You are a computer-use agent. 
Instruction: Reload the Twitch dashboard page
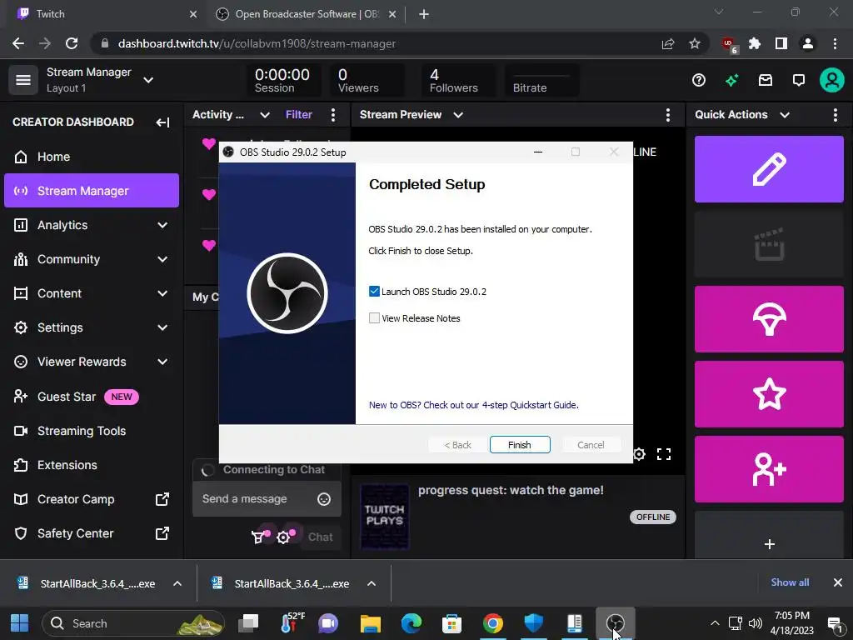(72, 44)
